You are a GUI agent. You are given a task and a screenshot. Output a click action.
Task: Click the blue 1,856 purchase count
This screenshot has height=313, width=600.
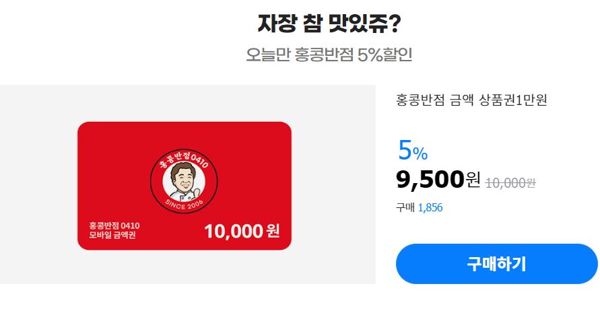[430, 208]
